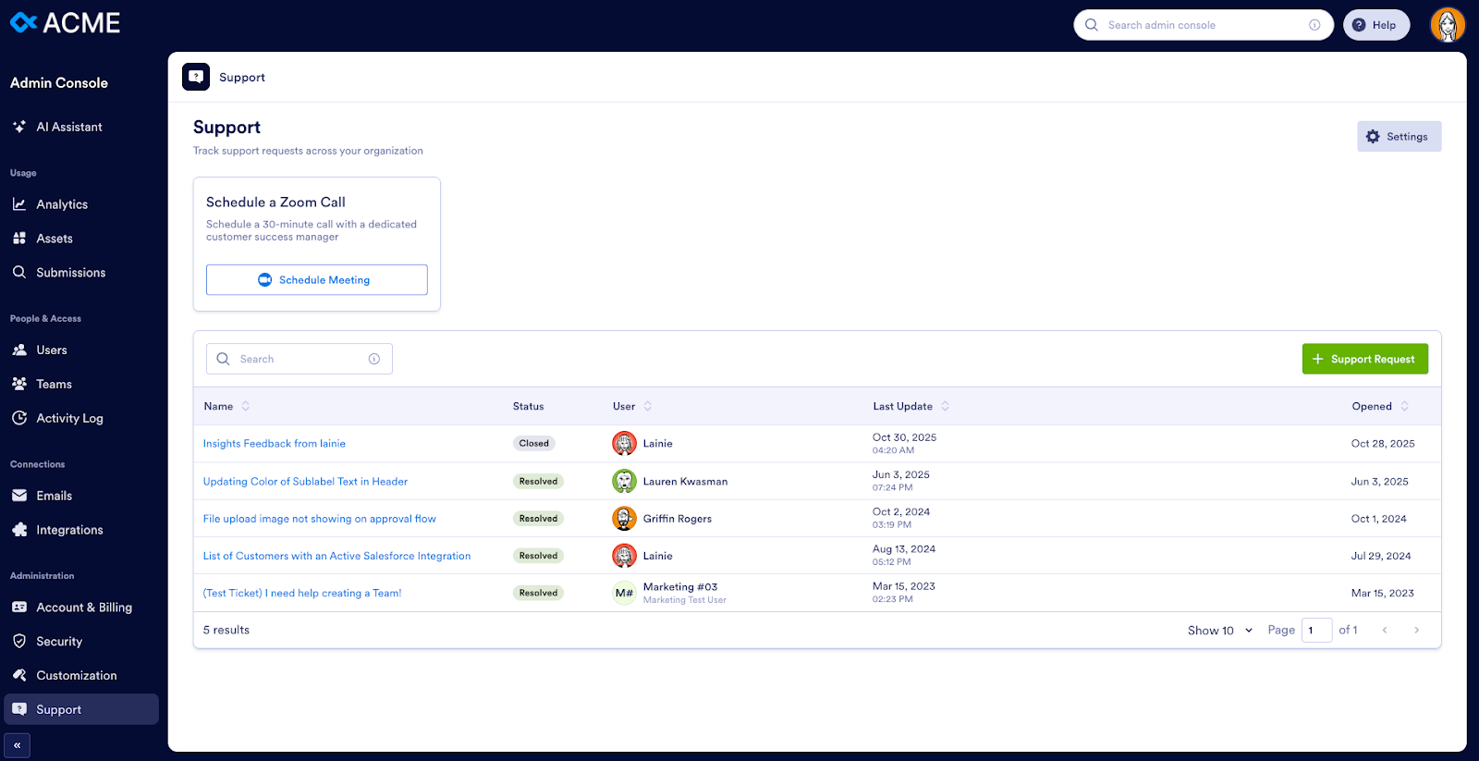Screen dimensions: 1479x761
Task: Click the Emails envelope icon
Action: (x=19, y=496)
